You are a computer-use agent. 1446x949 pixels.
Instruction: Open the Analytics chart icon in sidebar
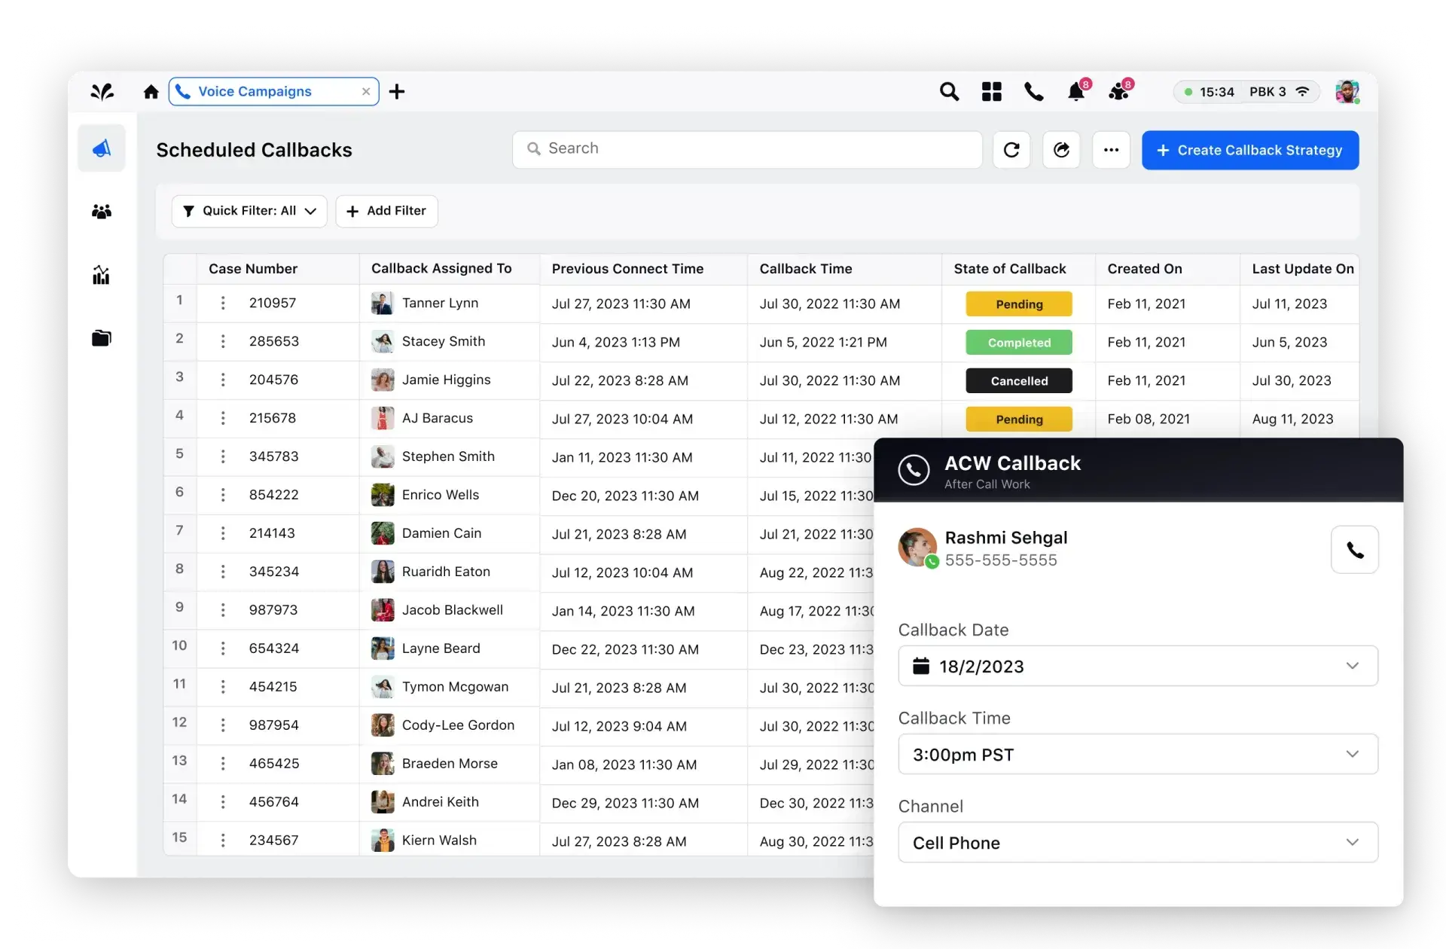coord(102,274)
